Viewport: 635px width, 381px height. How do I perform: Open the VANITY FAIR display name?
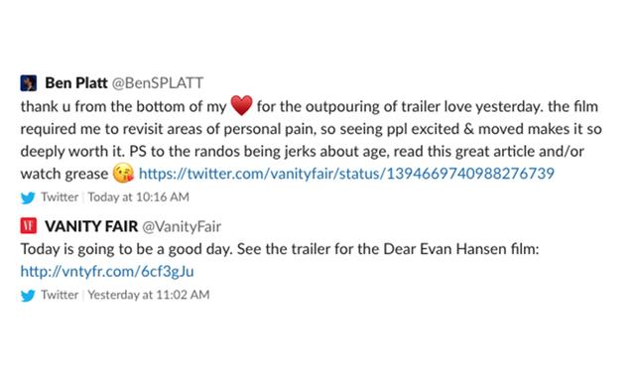click(x=91, y=226)
